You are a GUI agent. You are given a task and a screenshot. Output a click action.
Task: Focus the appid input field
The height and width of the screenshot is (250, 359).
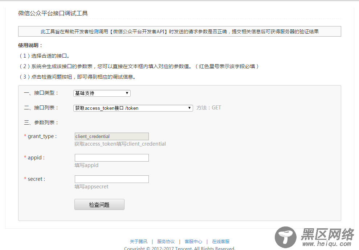[x=112, y=158]
